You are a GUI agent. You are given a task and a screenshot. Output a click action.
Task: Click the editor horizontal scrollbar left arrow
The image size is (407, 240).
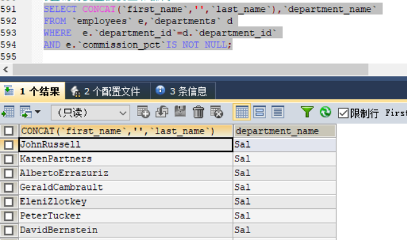tap(6, 70)
